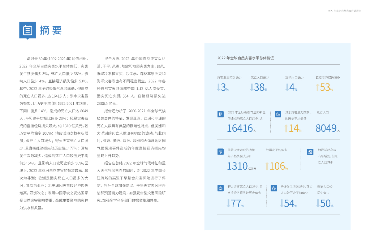Click the wildfire campfire icon
Viewport: 370px width, 251px height.
point(220,188)
